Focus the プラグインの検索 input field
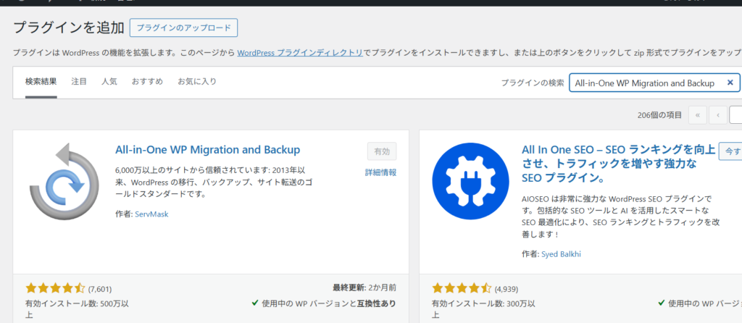Image resolution: width=742 pixels, height=323 pixels. tap(645, 83)
